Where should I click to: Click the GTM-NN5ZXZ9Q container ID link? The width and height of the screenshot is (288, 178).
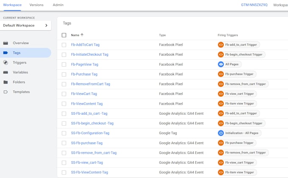click(254, 5)
